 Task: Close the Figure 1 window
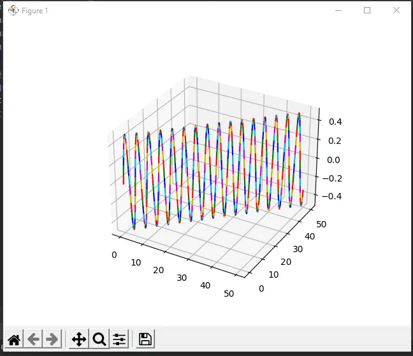tap(396, 11)
